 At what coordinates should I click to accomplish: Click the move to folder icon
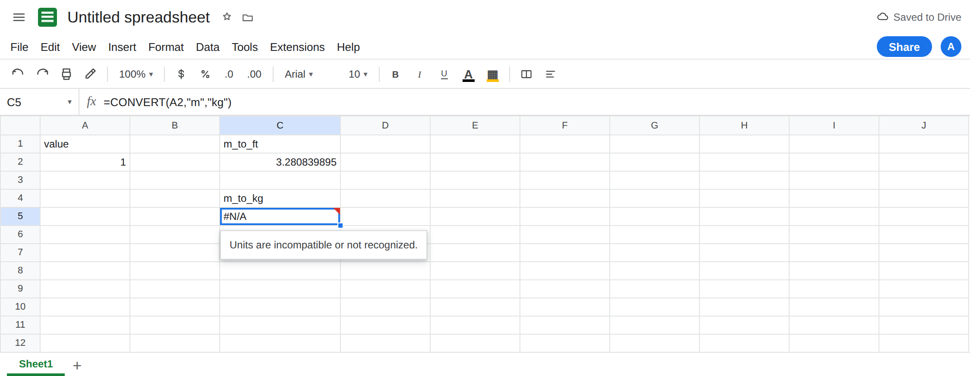click(248, 18)
